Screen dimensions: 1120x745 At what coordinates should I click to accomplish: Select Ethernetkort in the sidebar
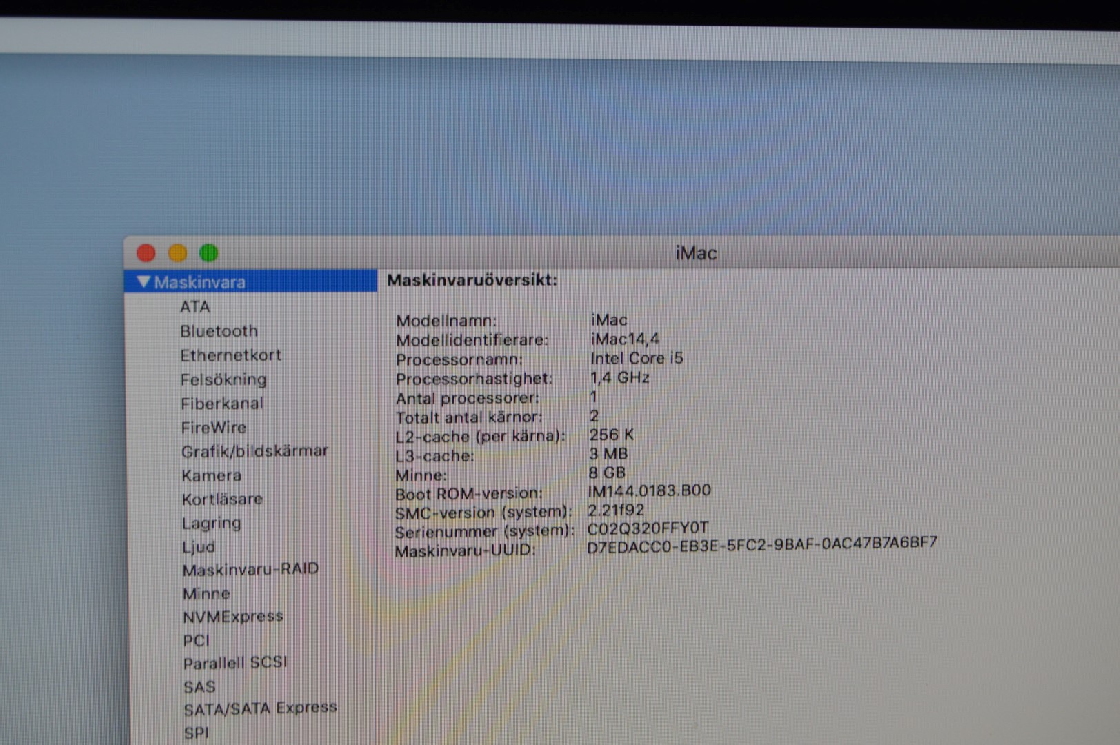coord(230,355)
